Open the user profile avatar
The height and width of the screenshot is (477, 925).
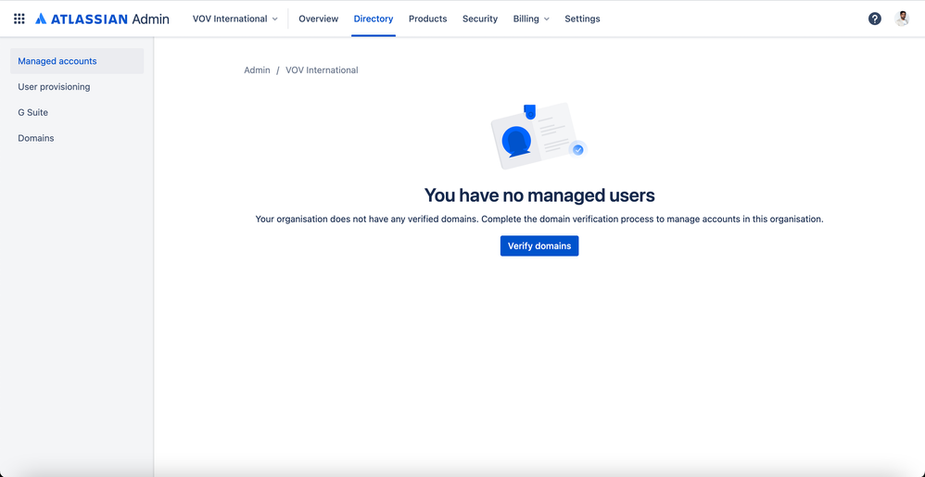(902, 19)
